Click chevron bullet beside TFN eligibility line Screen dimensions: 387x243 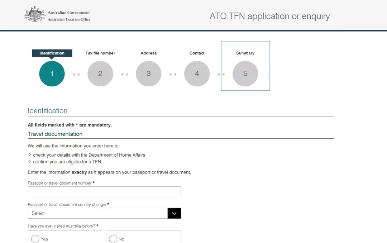30,162
